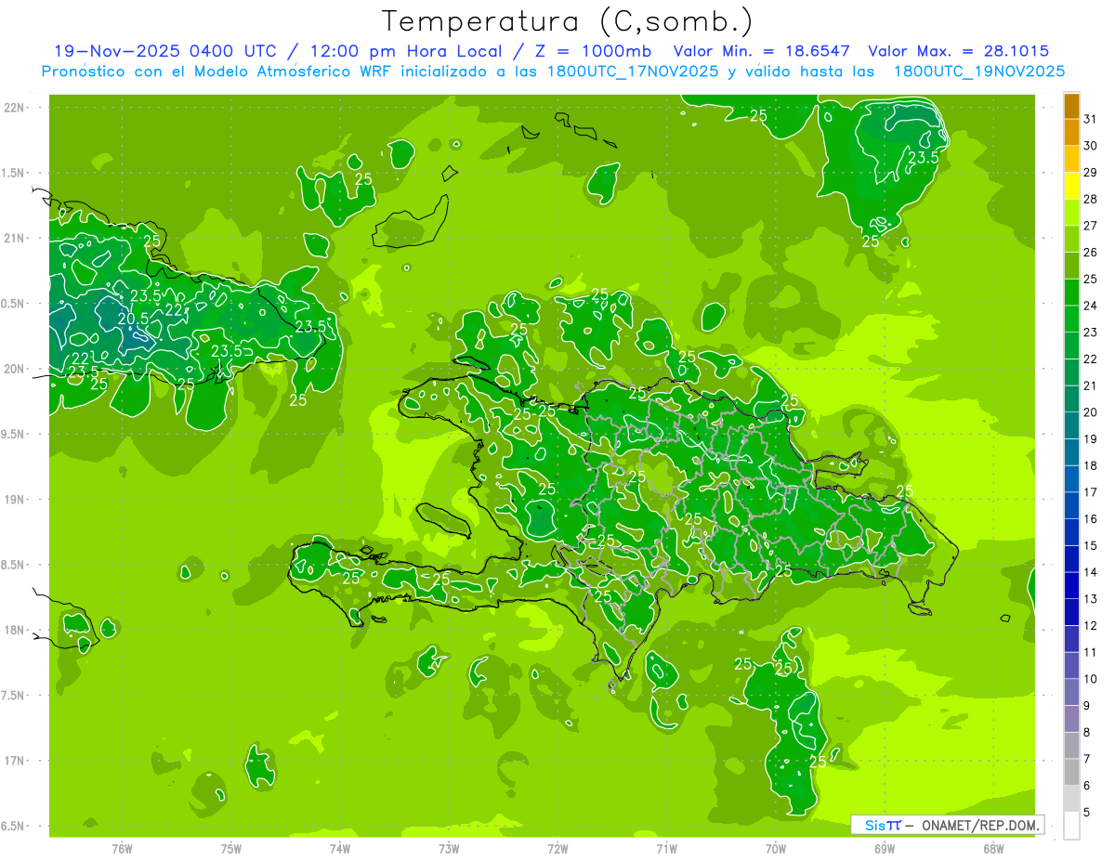Open the SisTT ONAMET/REP.DOM. watermark label

(947, 825)
